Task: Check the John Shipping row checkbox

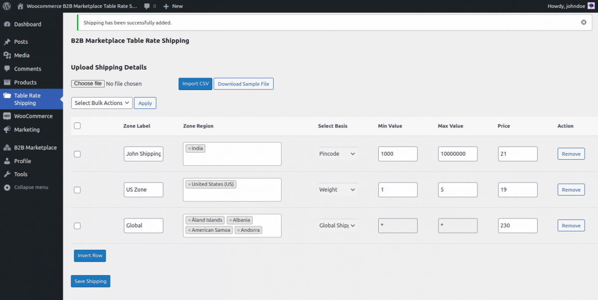Action: (x=77, y=154)
